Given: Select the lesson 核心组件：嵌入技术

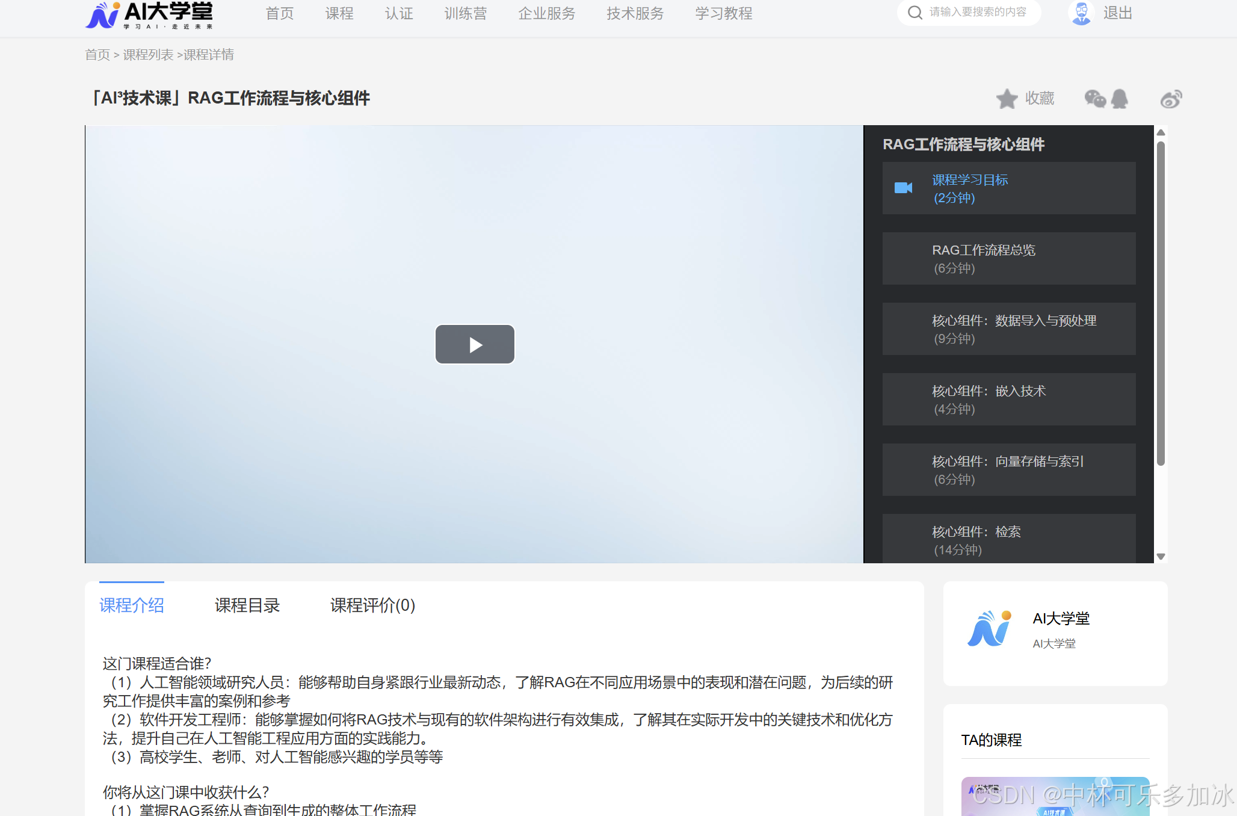Looking at the screenshot, I should click(x=1008, y=399).
